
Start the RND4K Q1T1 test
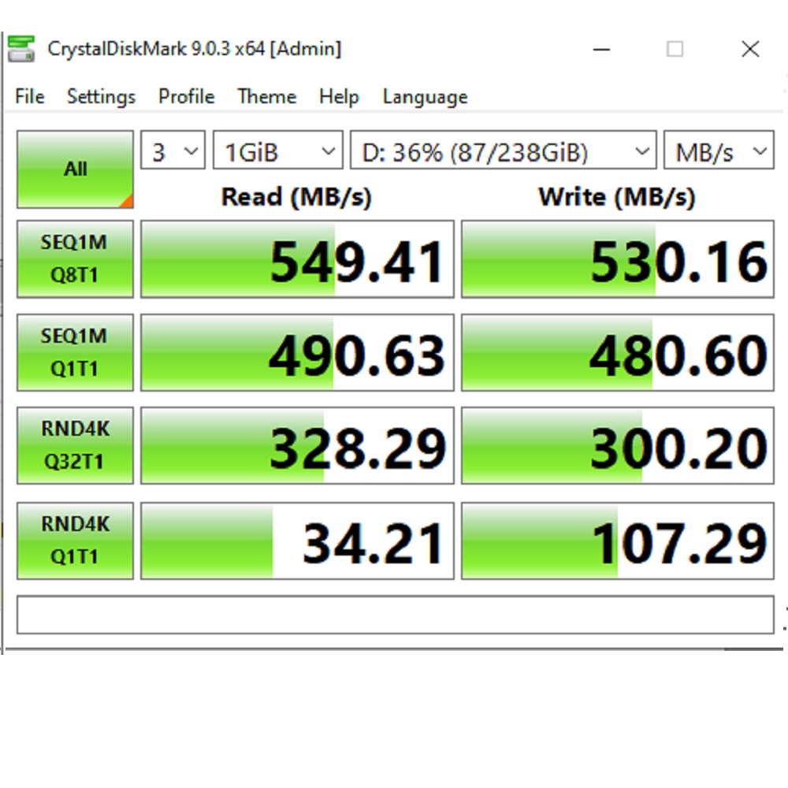pyautogui.click(x=75, y=541)
